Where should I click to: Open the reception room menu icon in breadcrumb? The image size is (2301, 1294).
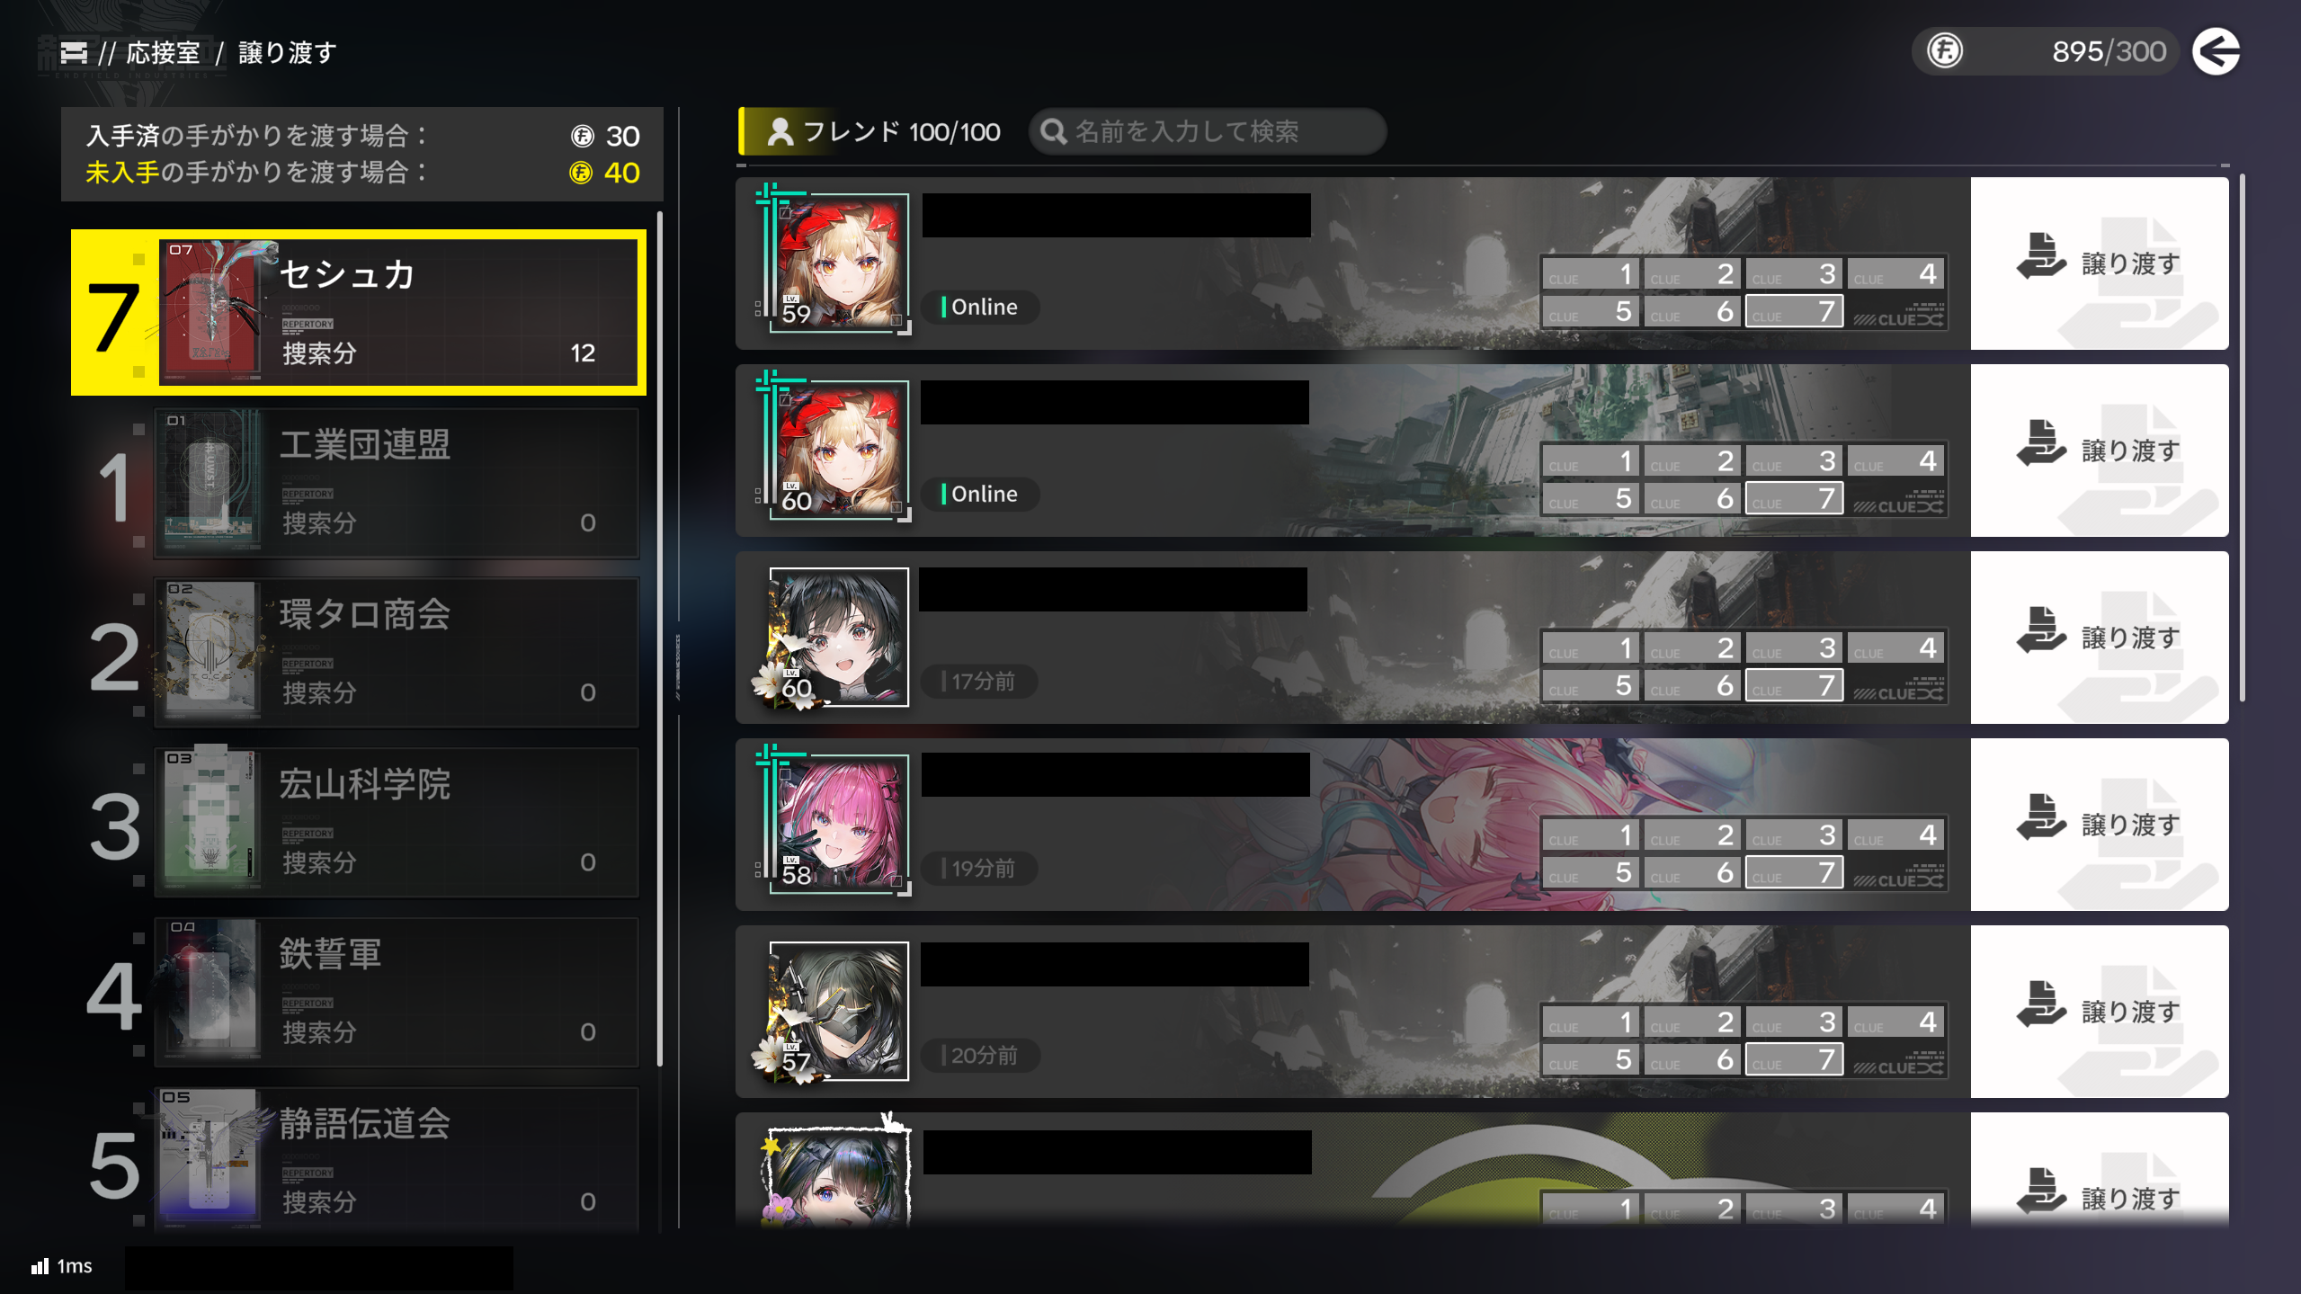tap(74, 53)
